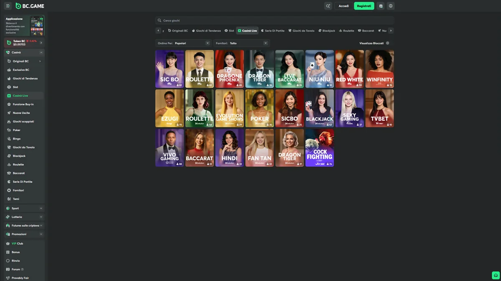
Task: Open the Applicazione promo banner
Action: coord(25,25)
